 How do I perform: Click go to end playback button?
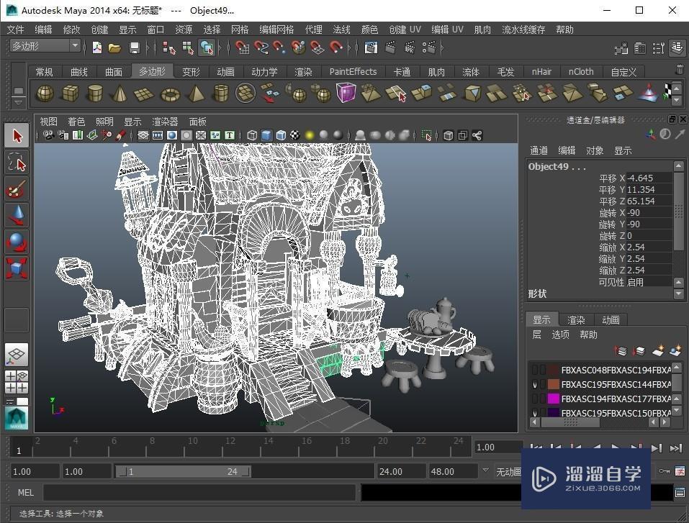[676, 448]
